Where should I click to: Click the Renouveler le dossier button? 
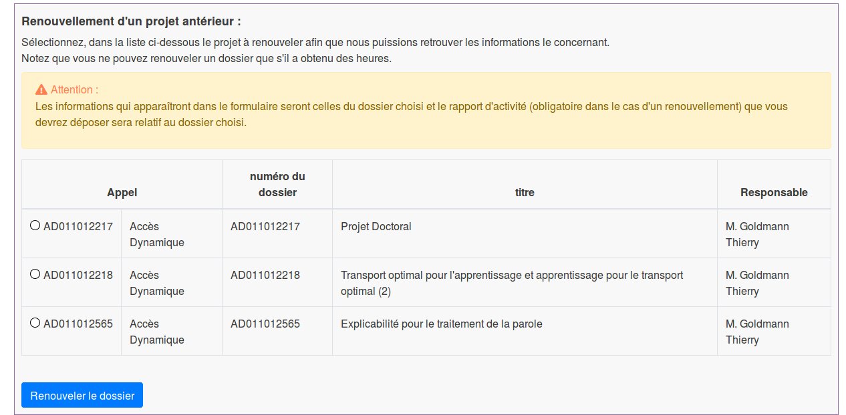(x=82, y=395)
